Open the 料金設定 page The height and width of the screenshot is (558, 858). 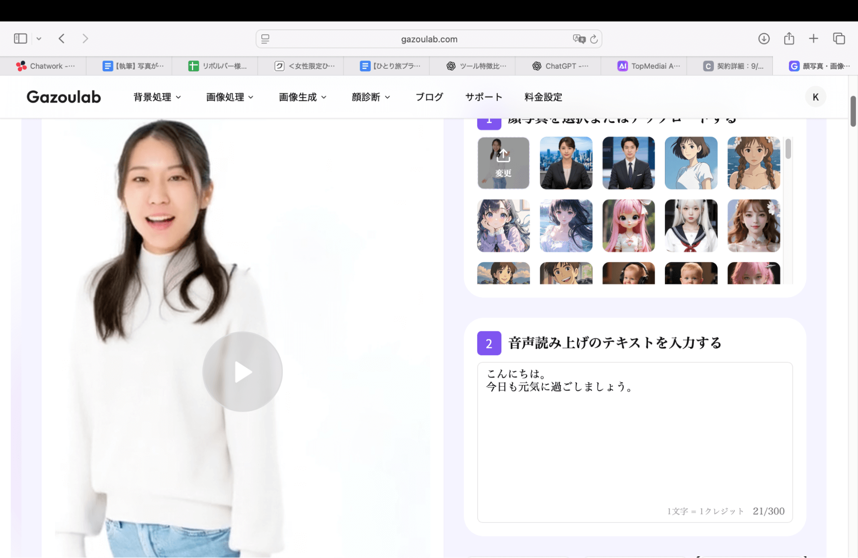click(543, 97)
